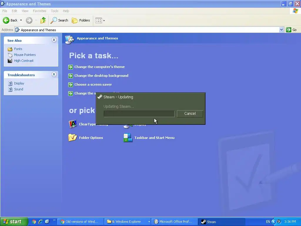Open the Favorites menu

(40, 11)
